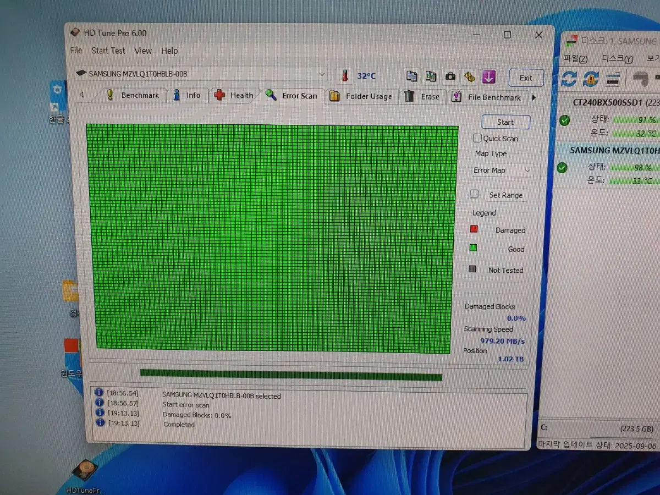Open the Start Test menu
The height and width of the screenshot is (495, 660).
[108, 50]
